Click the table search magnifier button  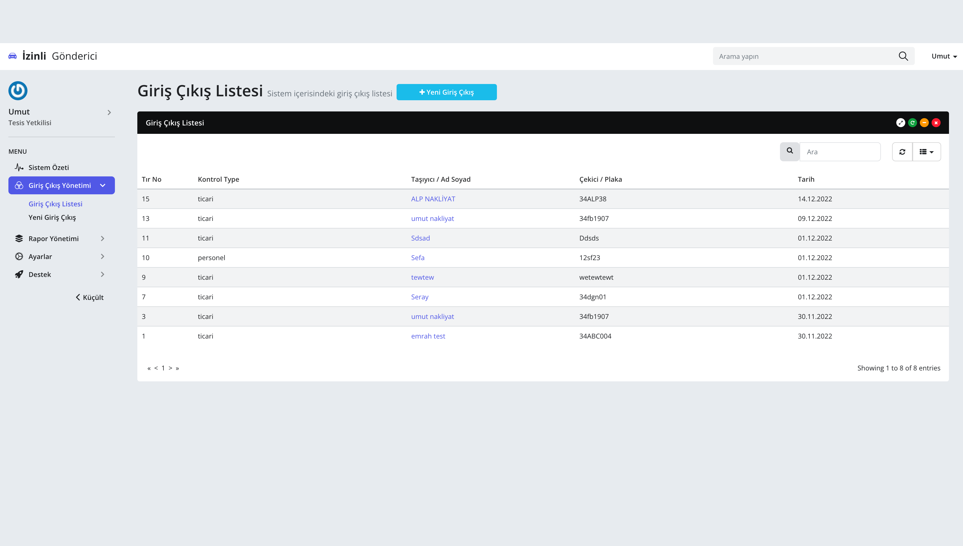(x=790, y=151)
